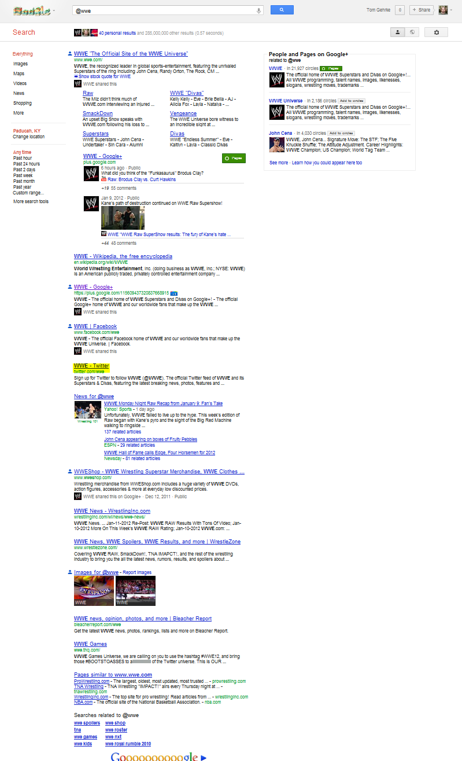Open the Custom range option
The height and width of the screenshot is (761, 462).
(x=28, y=193)
